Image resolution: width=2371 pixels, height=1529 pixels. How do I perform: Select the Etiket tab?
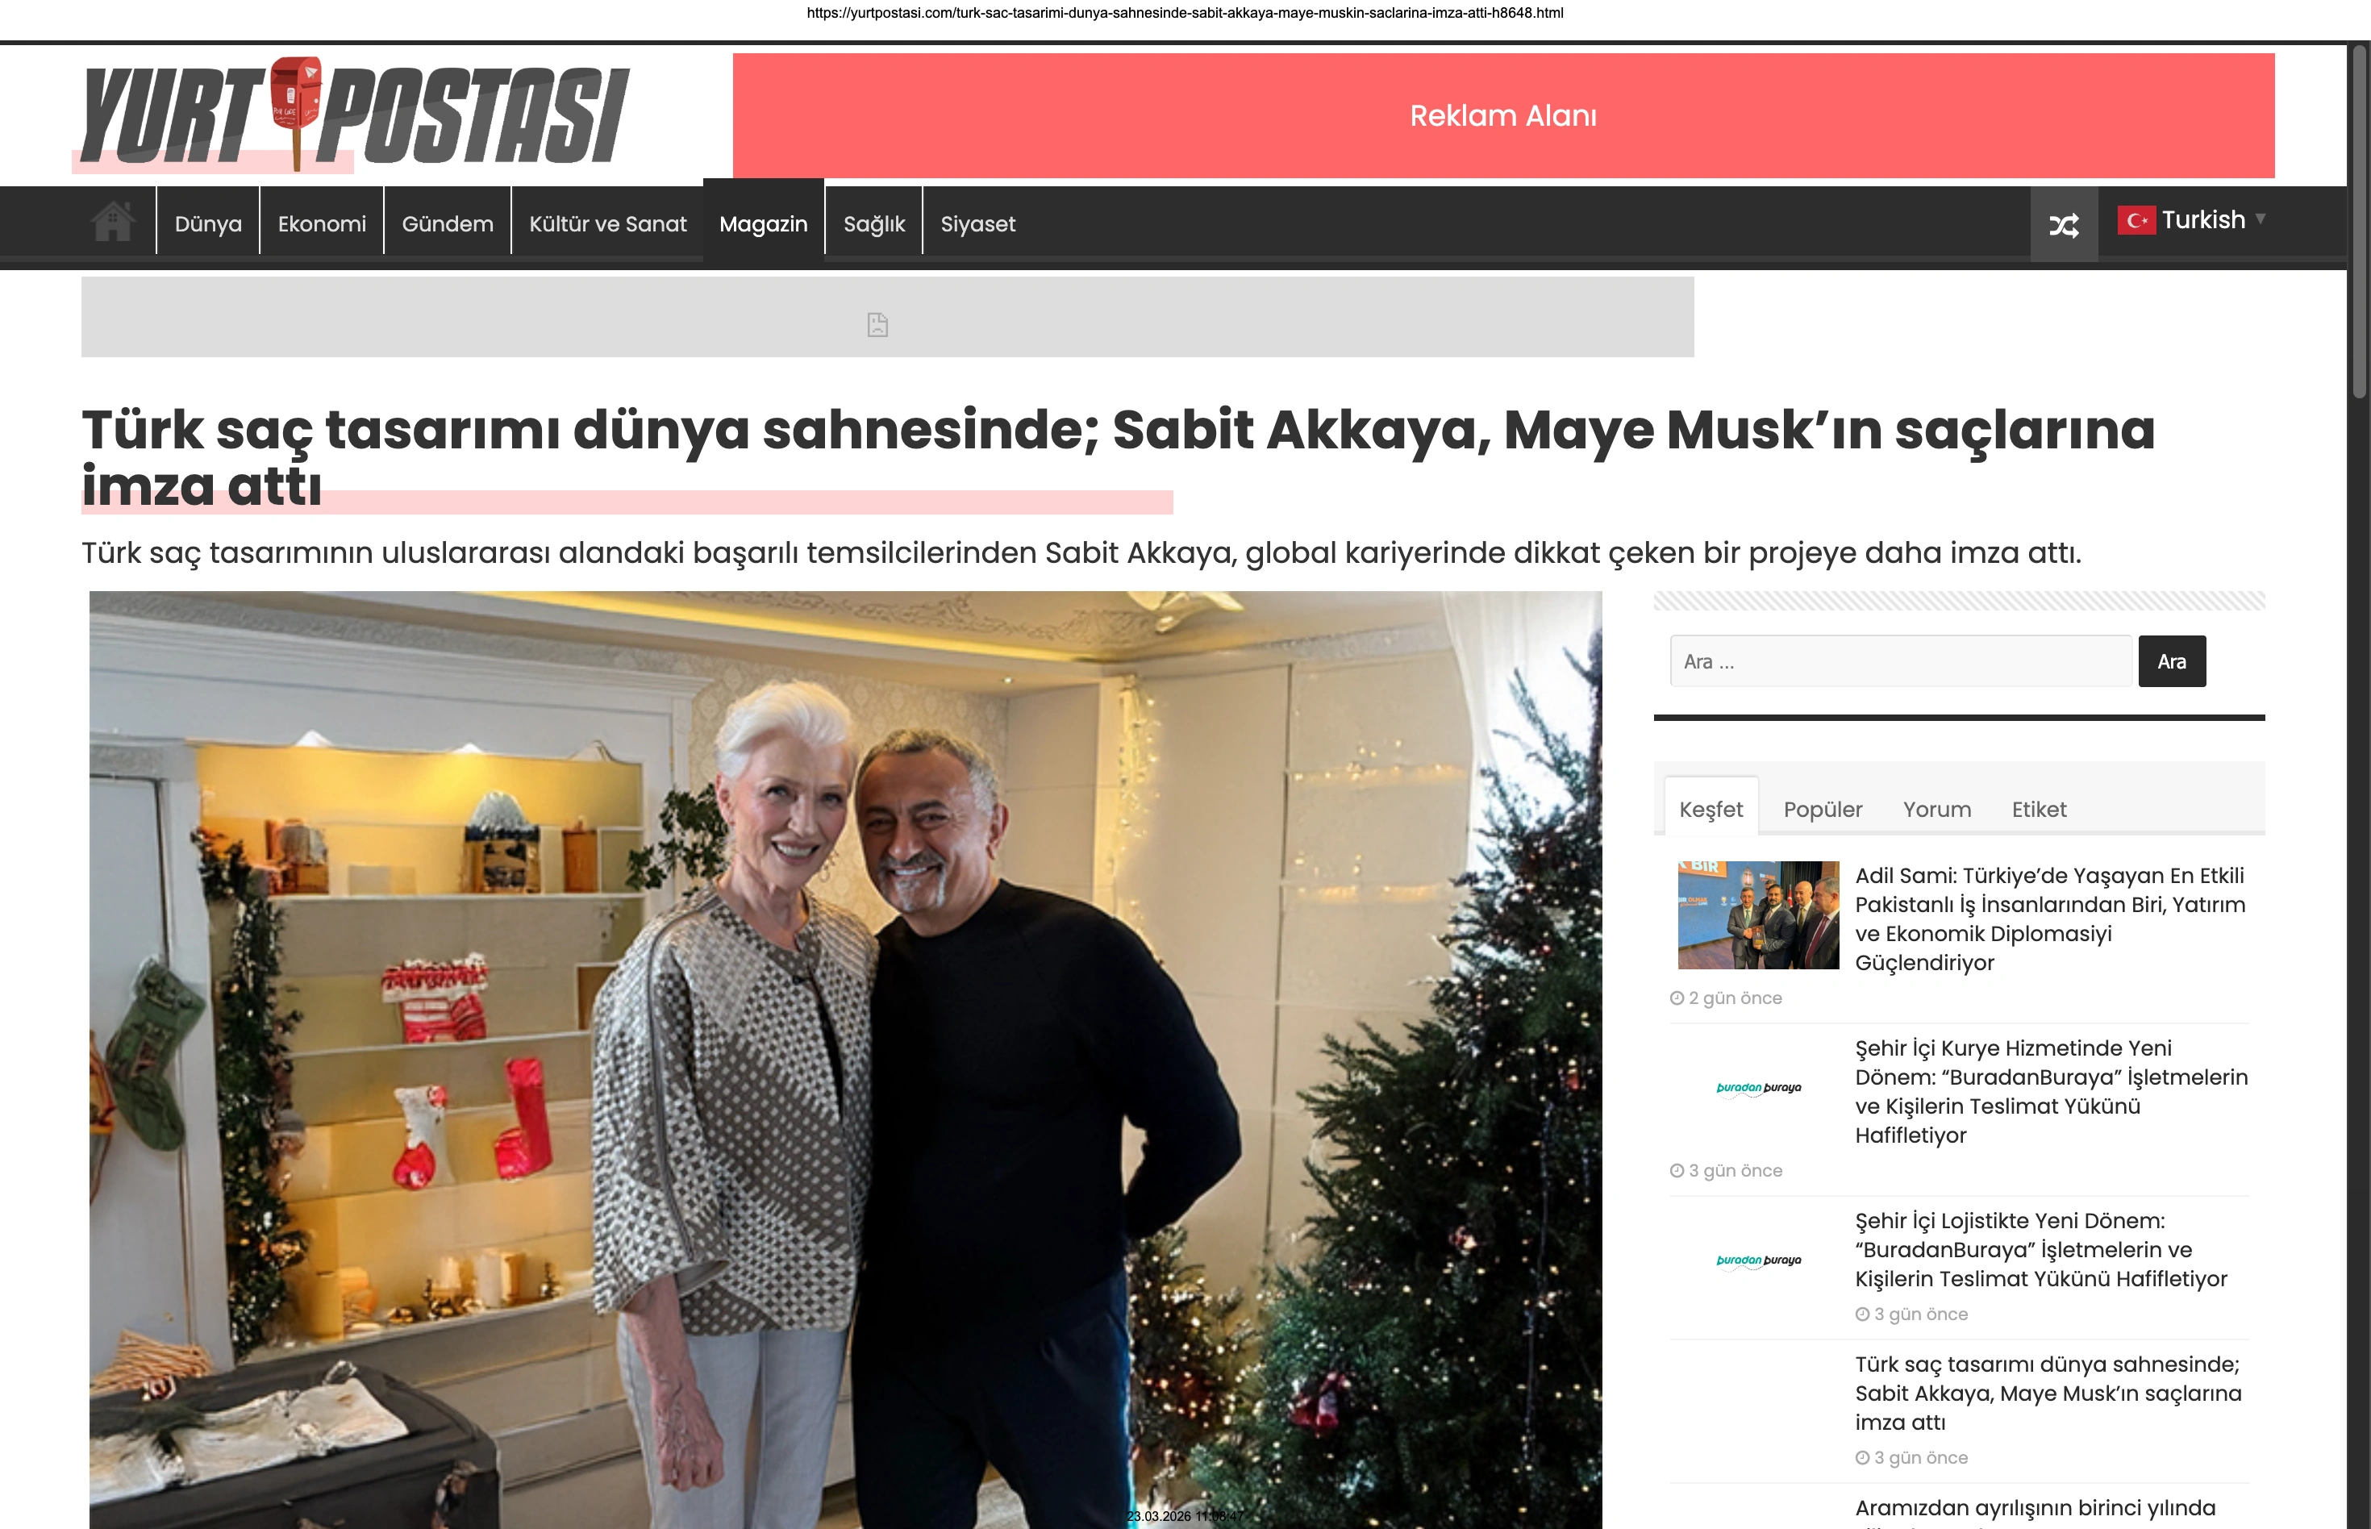[x=2040, y=809]
